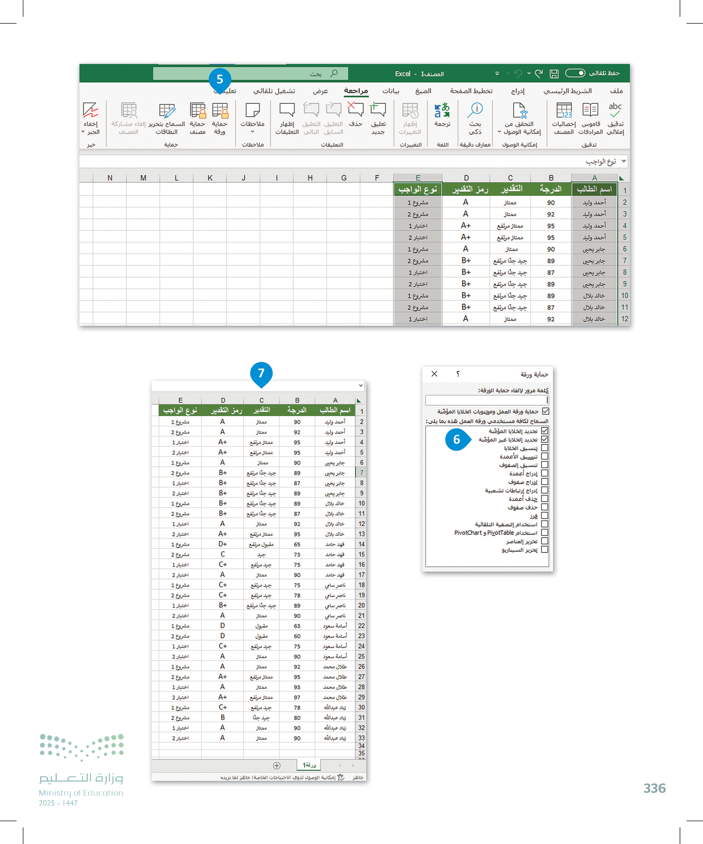This screenshot has height=844, width=703.
Task: Check the Sort (فرز) permission checkbox
Action: pos(545,516)
